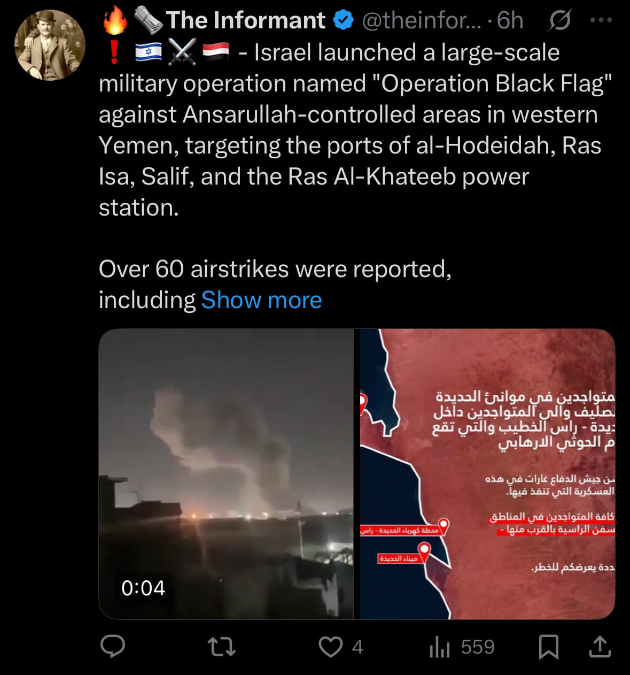Click the like count number 4
Image resolution: width=630 pixels, height=675 pixels.
pyautogui.click(x=357, y=647)
